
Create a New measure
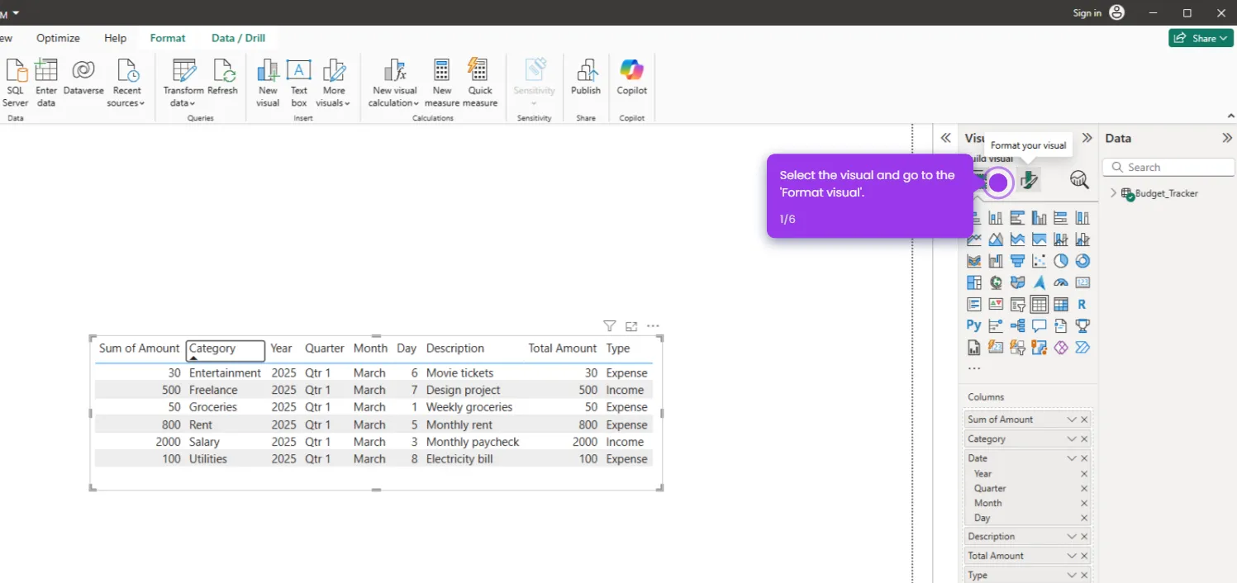pos(442,83)
